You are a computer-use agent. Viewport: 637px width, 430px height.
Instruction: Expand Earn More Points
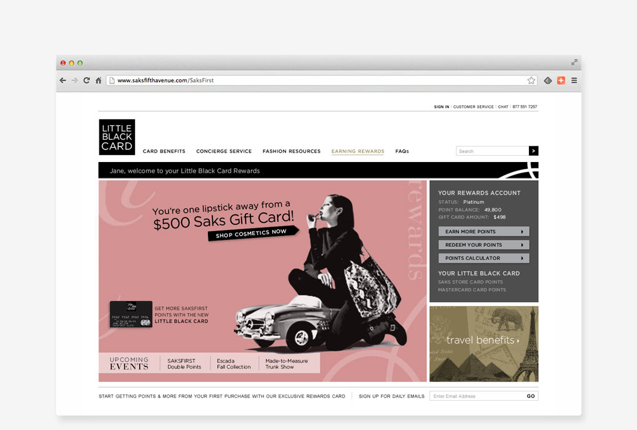(x=484, y=231)
